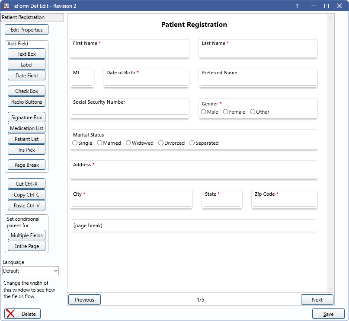Go to the Next page
Screen dimensions: 349x321
point(317,300)
